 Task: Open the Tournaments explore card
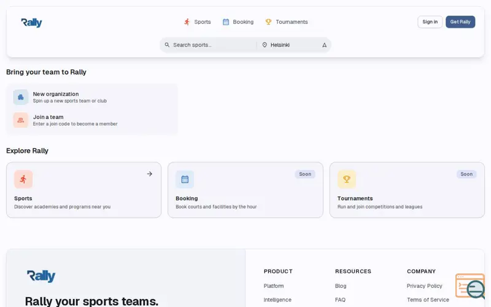point(407,190)
